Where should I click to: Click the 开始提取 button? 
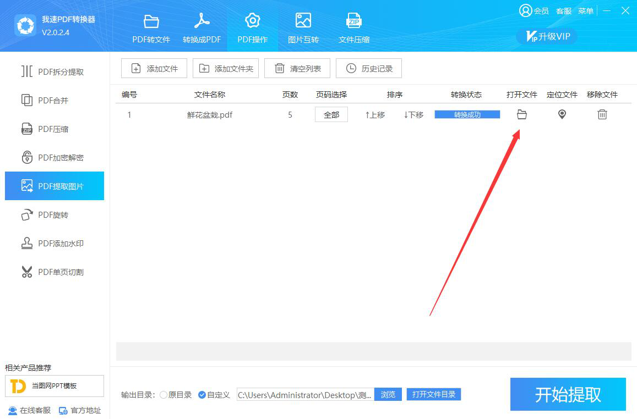pyautogui.click(x=568, y=394)
